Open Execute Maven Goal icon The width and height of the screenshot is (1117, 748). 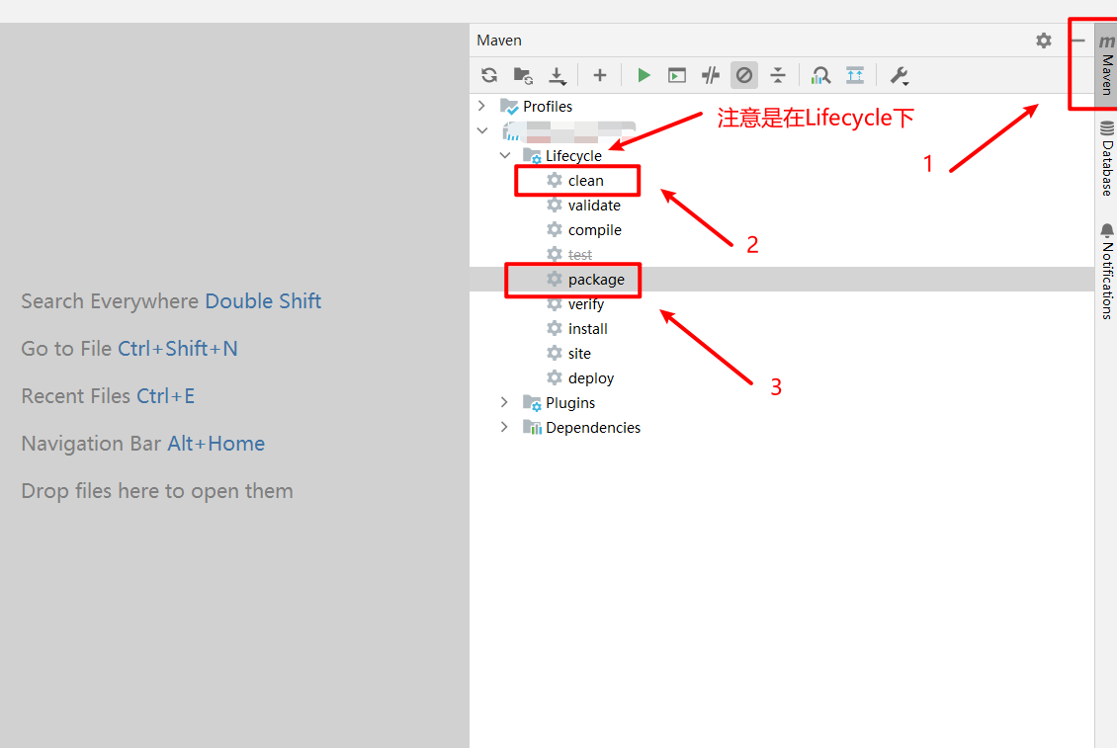[677, 75]
